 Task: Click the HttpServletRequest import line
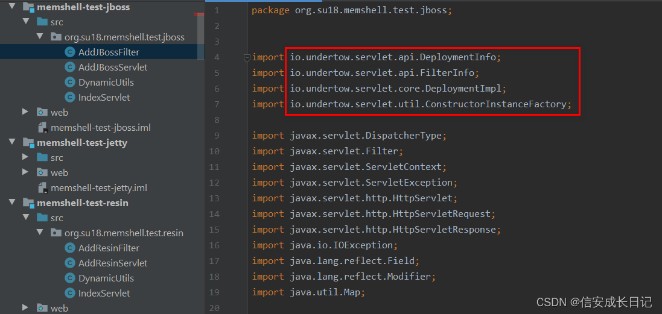coord(374,214)
